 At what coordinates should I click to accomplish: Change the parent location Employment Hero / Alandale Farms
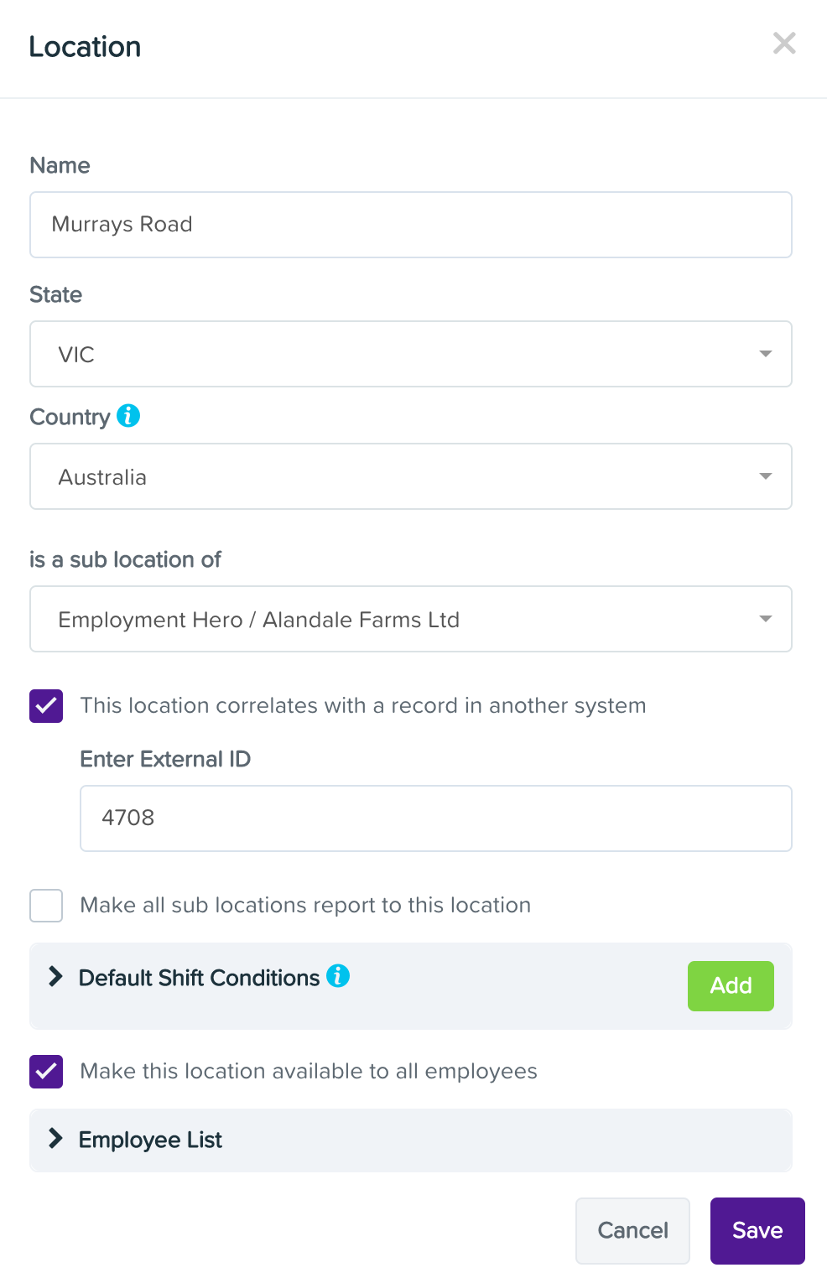411,619
